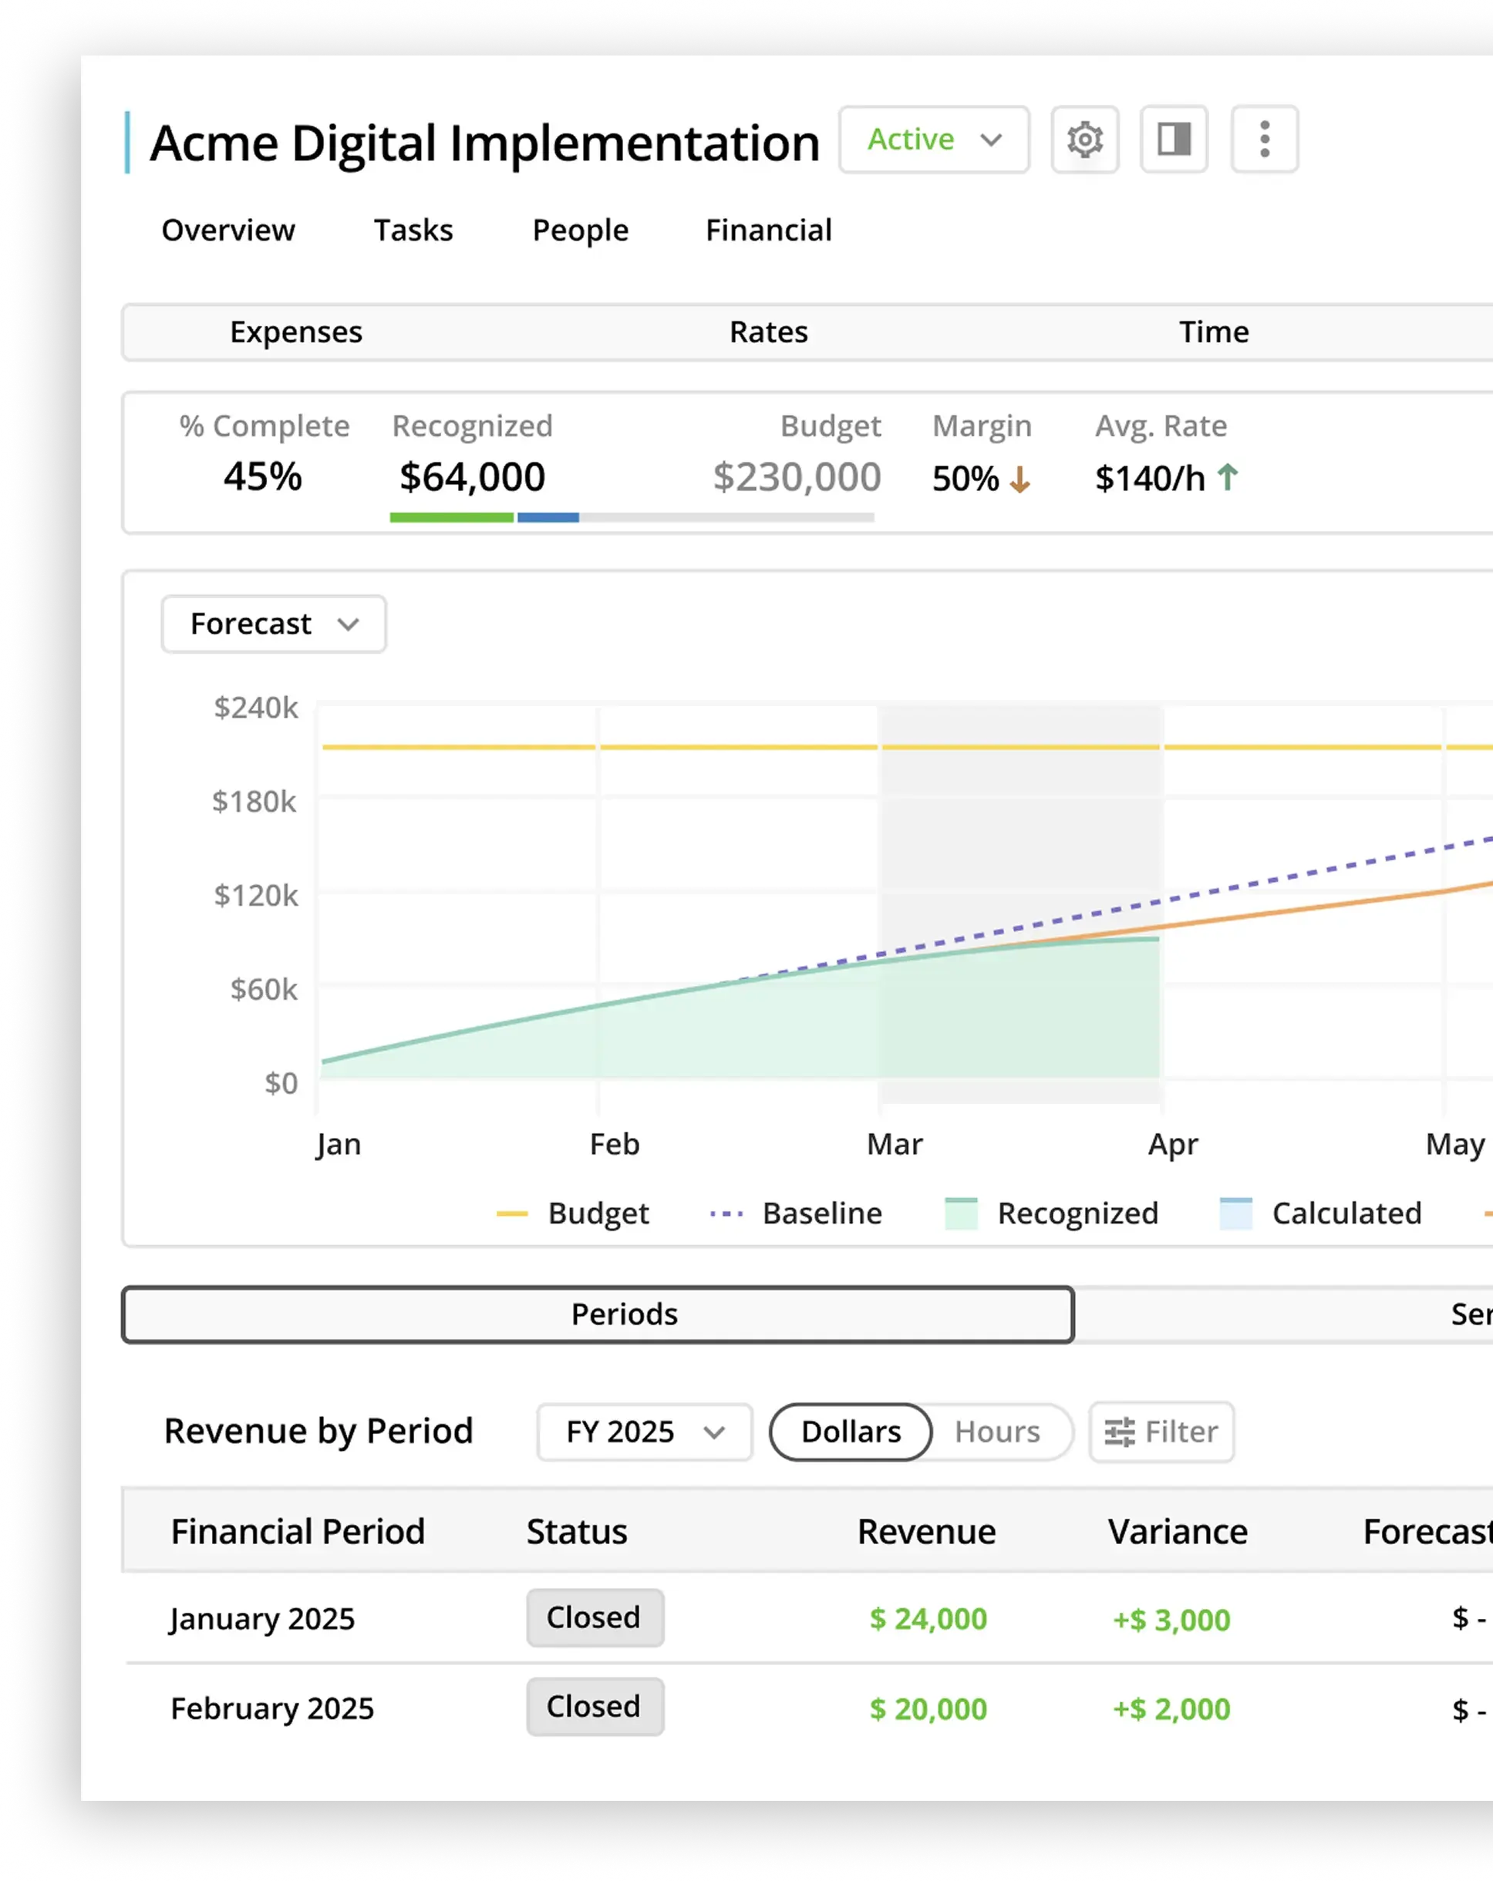
Task: Toggle the side panel layout icon
Action: click(x=1174, y=140)
